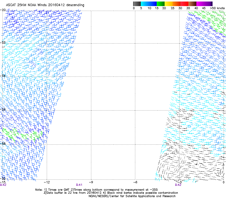Image resolution: width=226 pixels, height=198 pixels.
Task: Click the chart title 'ASCAT 25KM NOAA Winds 20160412 descending'
Action: pyautogui.click(x=45, y=5)
